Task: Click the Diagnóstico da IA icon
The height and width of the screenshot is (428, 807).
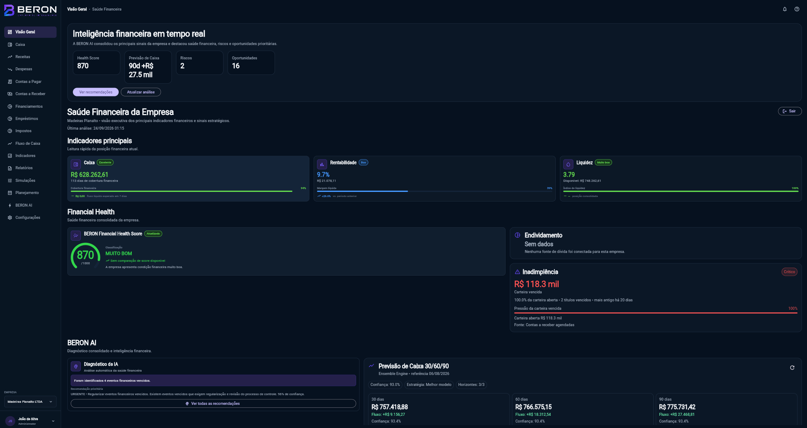Action: (76, 366)
